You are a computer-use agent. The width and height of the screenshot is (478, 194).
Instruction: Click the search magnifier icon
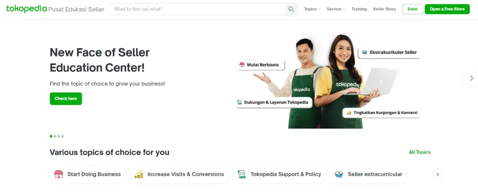[291, 9]
